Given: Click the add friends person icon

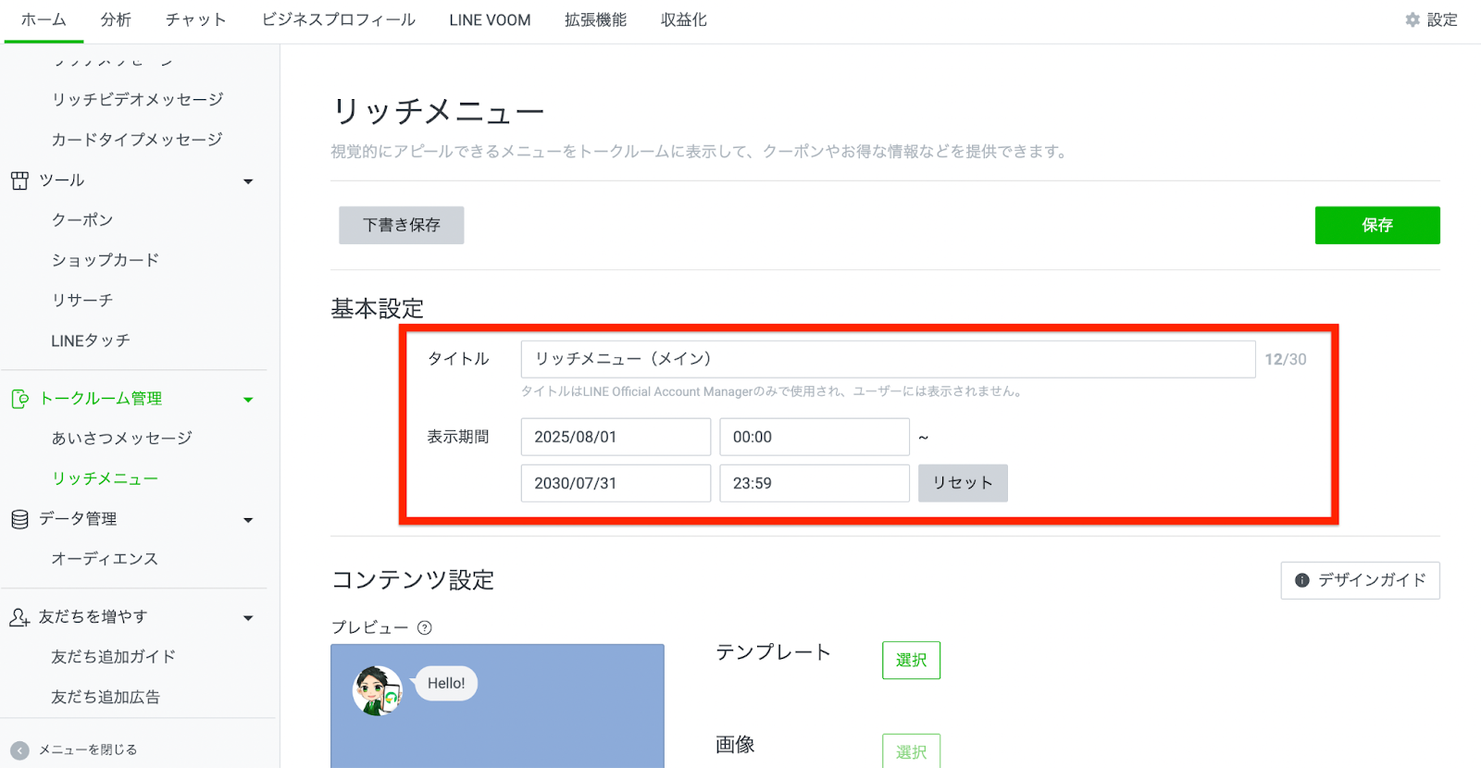Looking at the screenshot, I should [19, 617].
